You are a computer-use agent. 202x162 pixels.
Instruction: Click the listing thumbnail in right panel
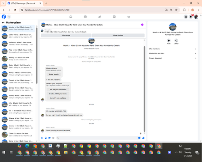tap(173, 27)
